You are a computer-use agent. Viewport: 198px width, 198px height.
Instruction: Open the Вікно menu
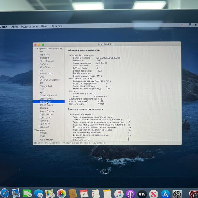[45, 26]
